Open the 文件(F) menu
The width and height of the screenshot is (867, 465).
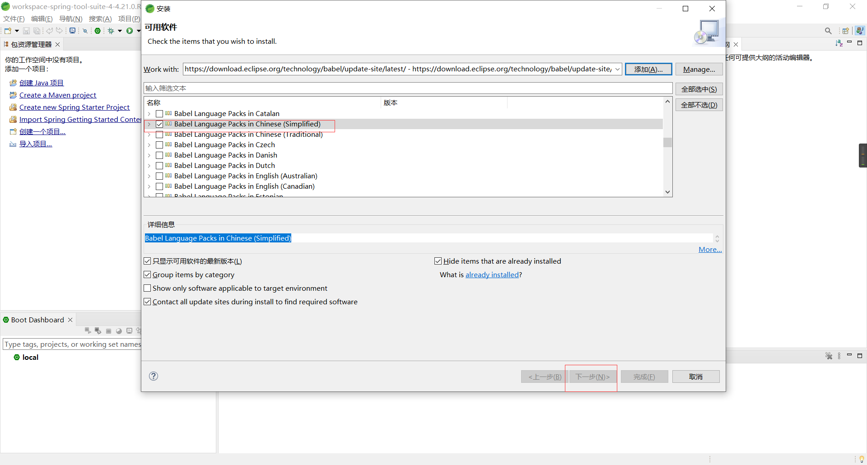[x=14, y=19]
